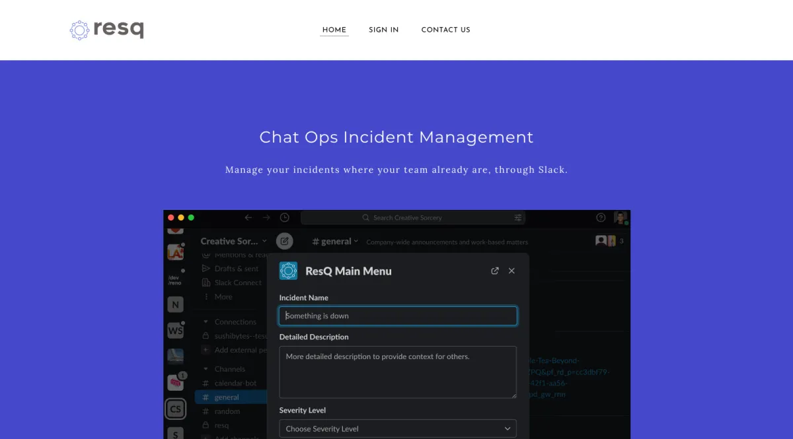Click the Search Creative Sorcery field
The width and height of the screenshot is (793, 439).
414,217
